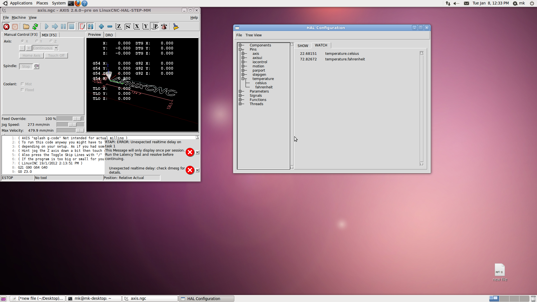Open the Continuous jog increment dropdown
The height and width of the screenshot is (302, 537).
[56, 48]
